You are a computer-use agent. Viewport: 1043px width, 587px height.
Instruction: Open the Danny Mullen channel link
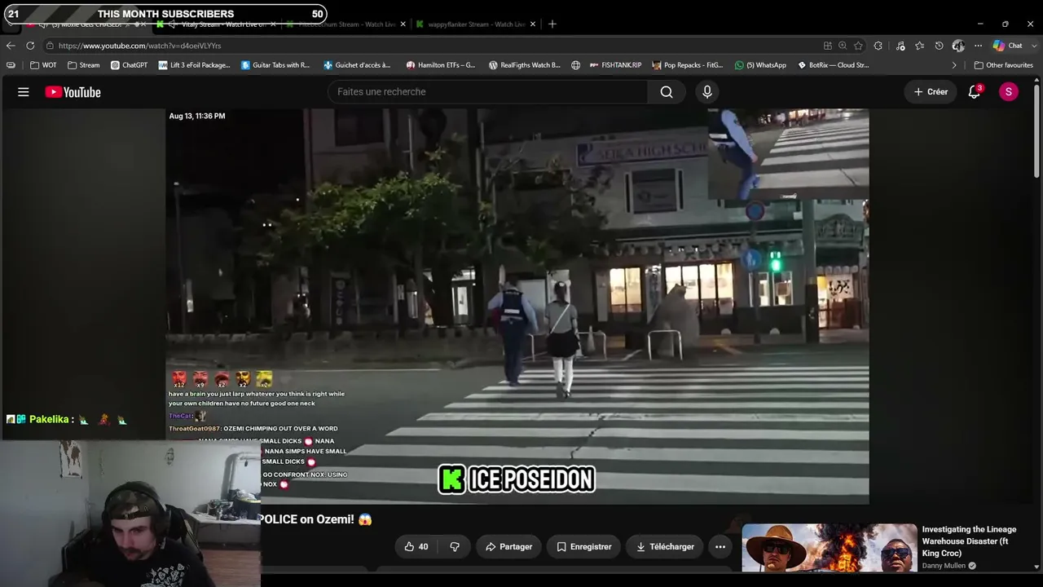point(944,566)
